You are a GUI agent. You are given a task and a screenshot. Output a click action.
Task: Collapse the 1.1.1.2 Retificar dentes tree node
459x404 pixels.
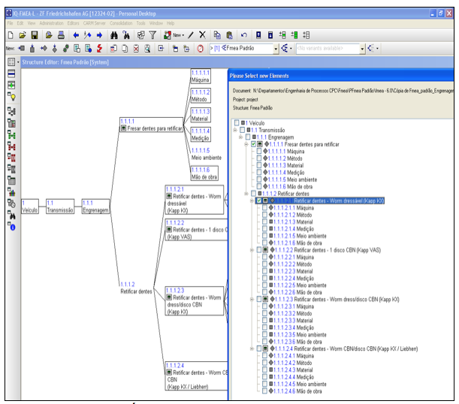pos(246,194)
